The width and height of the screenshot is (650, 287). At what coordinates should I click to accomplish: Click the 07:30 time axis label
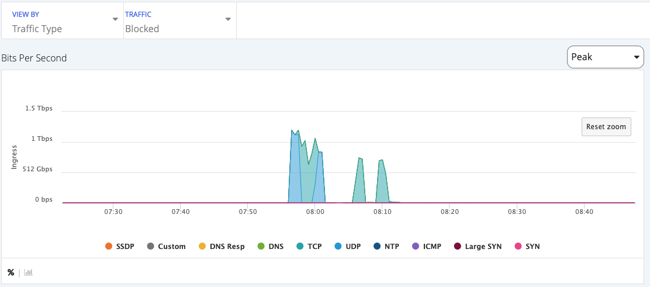click(113, 212)
